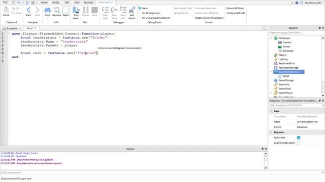Enable LoadStringEnabled checkbox

click(x=299, y=143)
